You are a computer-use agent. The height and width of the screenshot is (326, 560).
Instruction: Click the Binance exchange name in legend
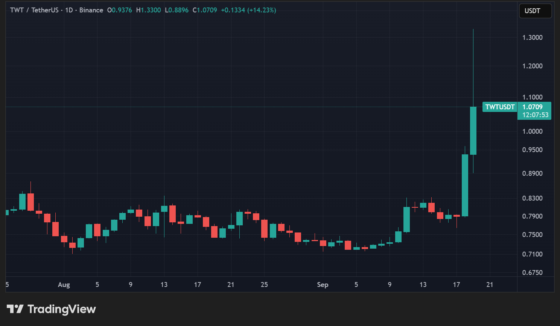91,10
